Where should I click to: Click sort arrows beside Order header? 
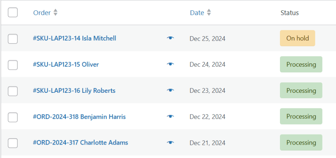tap(56, 13)
